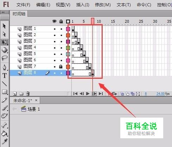
Task: Select the Text tool
Action: tap(5, 76)
